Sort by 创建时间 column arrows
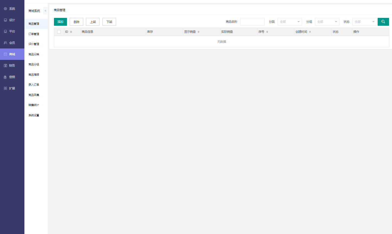The width and height of the screenshot is (392, 234). coord(310,32)
